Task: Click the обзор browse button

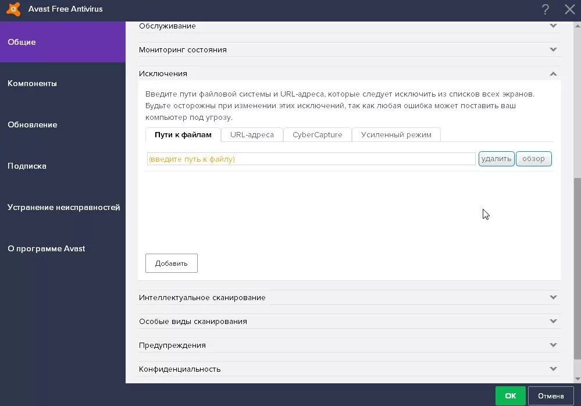Action: point(533,159)
